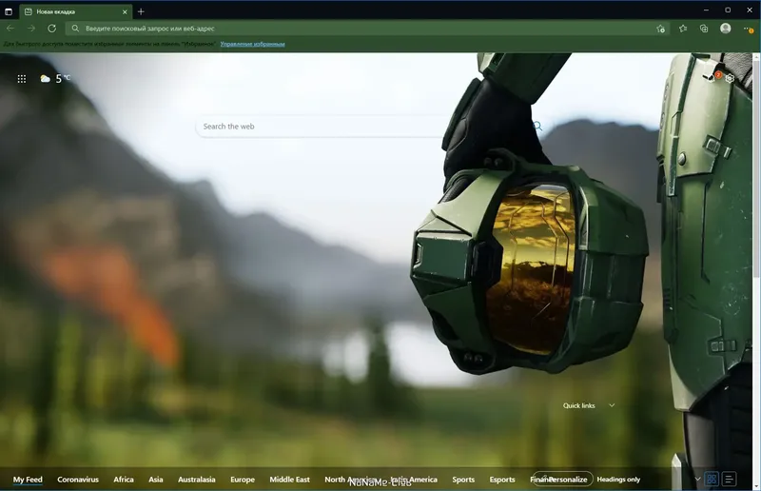This screenshot has width=761, height=491.
Task: Open the tab actions menu icon
Action: point(9,11)
